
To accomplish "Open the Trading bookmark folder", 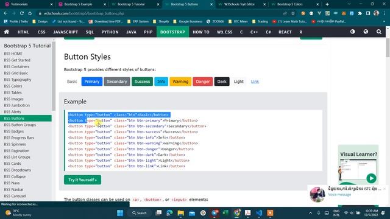I will click(260, 22).
